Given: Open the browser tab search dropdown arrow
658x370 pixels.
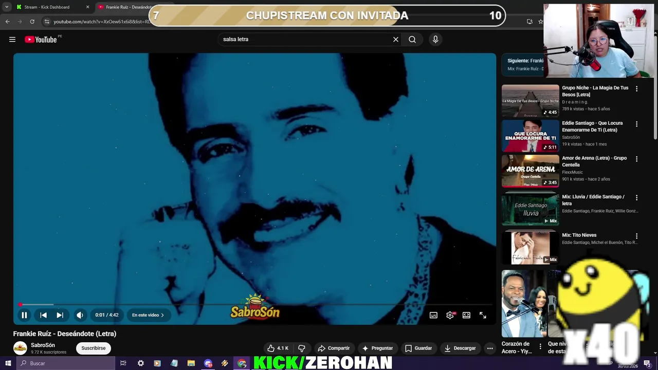Looking at the screenshot, I should pyautogui.click(x=6, y=7).
